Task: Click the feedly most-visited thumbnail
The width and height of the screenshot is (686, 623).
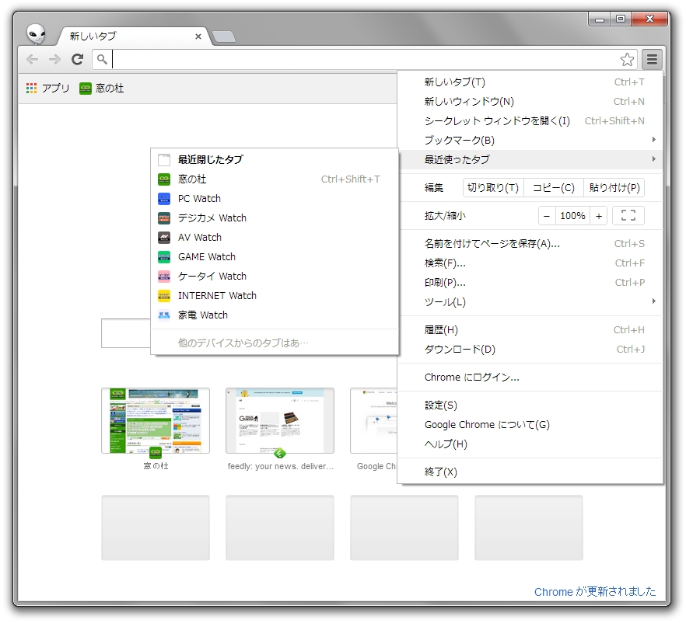Action: coord(280,421)
